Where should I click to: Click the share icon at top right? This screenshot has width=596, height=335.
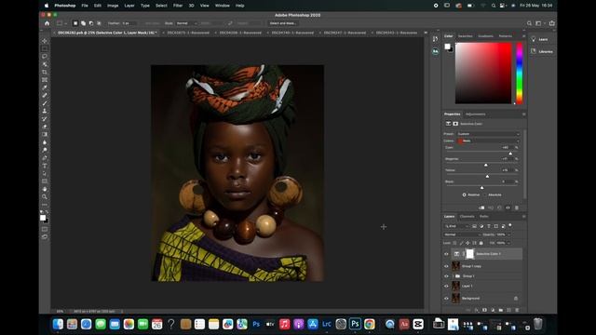[552, 23]
